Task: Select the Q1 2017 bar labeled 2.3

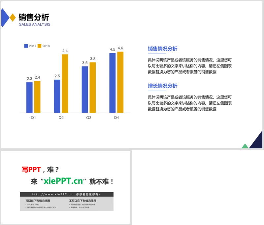Action: (x=29, y=97)
